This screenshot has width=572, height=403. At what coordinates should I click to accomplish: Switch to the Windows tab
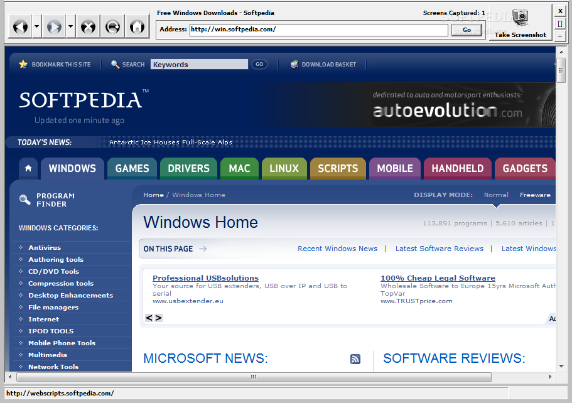[x=72, y=168]
